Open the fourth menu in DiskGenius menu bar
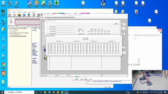This screenshot has width=168, height=94. point(25,12)
